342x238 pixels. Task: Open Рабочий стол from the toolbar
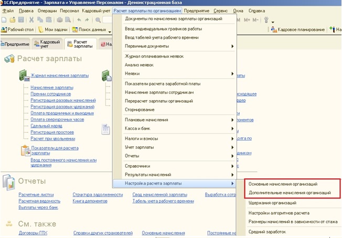(x=17, y=29)
